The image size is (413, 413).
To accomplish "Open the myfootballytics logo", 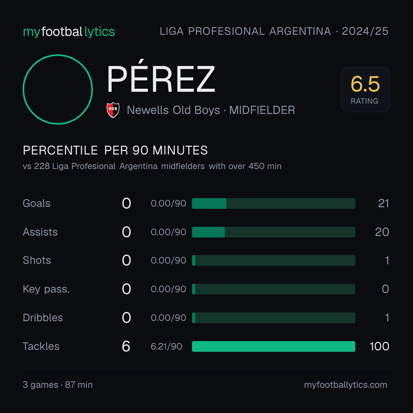I will [69, 32].
